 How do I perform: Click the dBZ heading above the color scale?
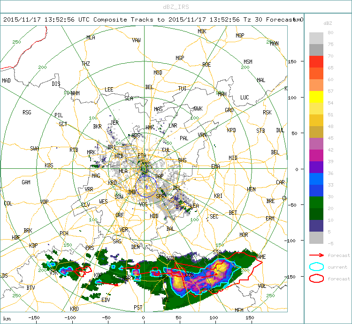(x=328, y=23)
